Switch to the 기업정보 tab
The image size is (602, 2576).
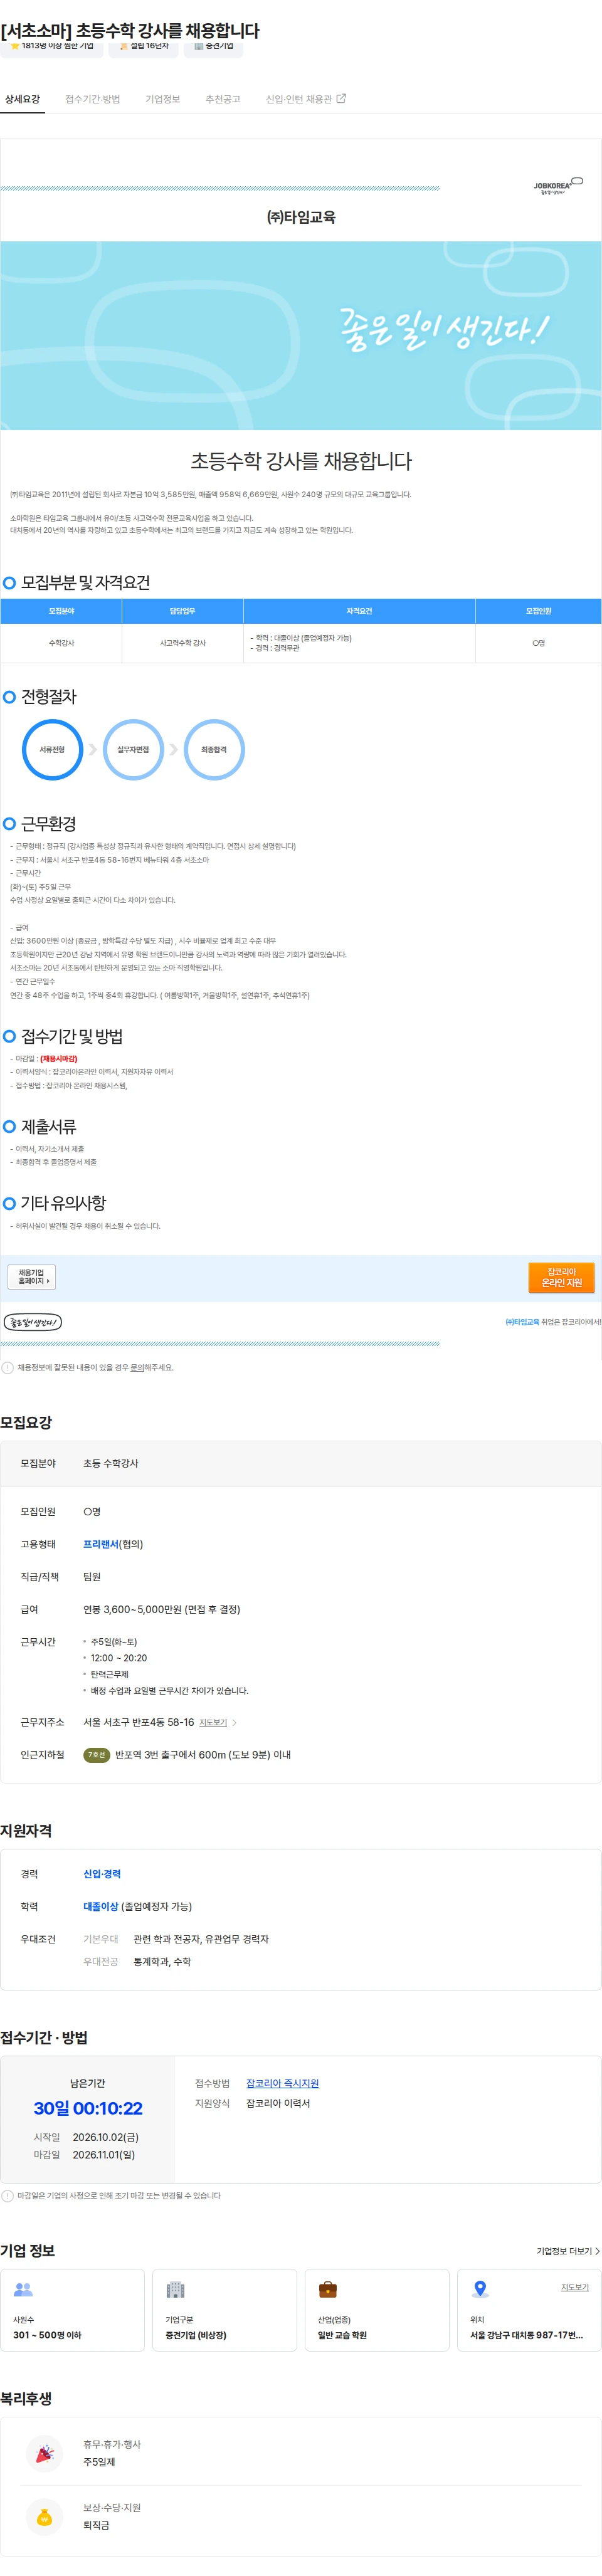163,99
